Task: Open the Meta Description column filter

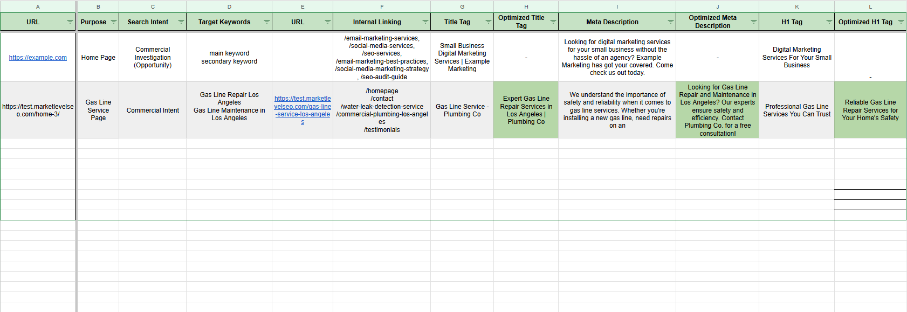Action: coord(670,22)
